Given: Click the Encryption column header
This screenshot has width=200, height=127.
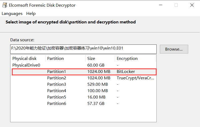Looking at the screenshot, I should click(x=127, y=59).
